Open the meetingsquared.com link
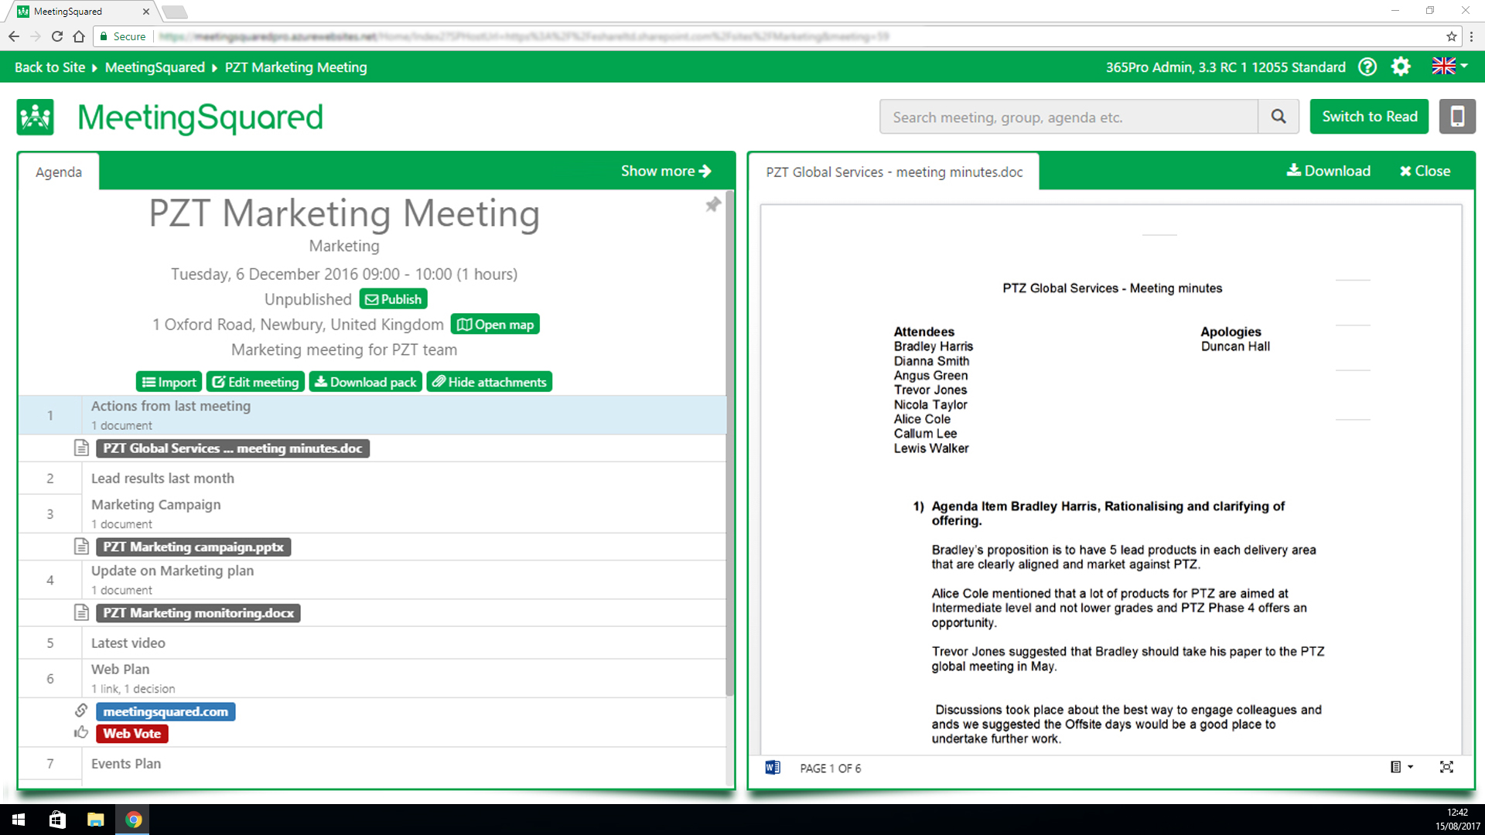Screen dimensions: 1485x835 pos(166,711)
